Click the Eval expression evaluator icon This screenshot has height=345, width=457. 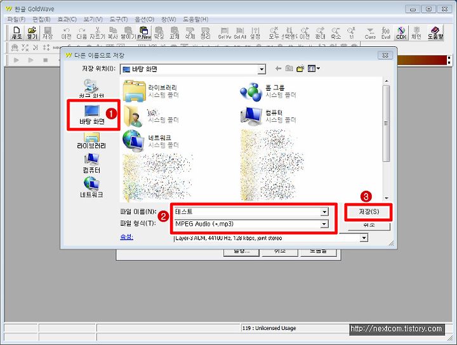[x=386, y=32]
